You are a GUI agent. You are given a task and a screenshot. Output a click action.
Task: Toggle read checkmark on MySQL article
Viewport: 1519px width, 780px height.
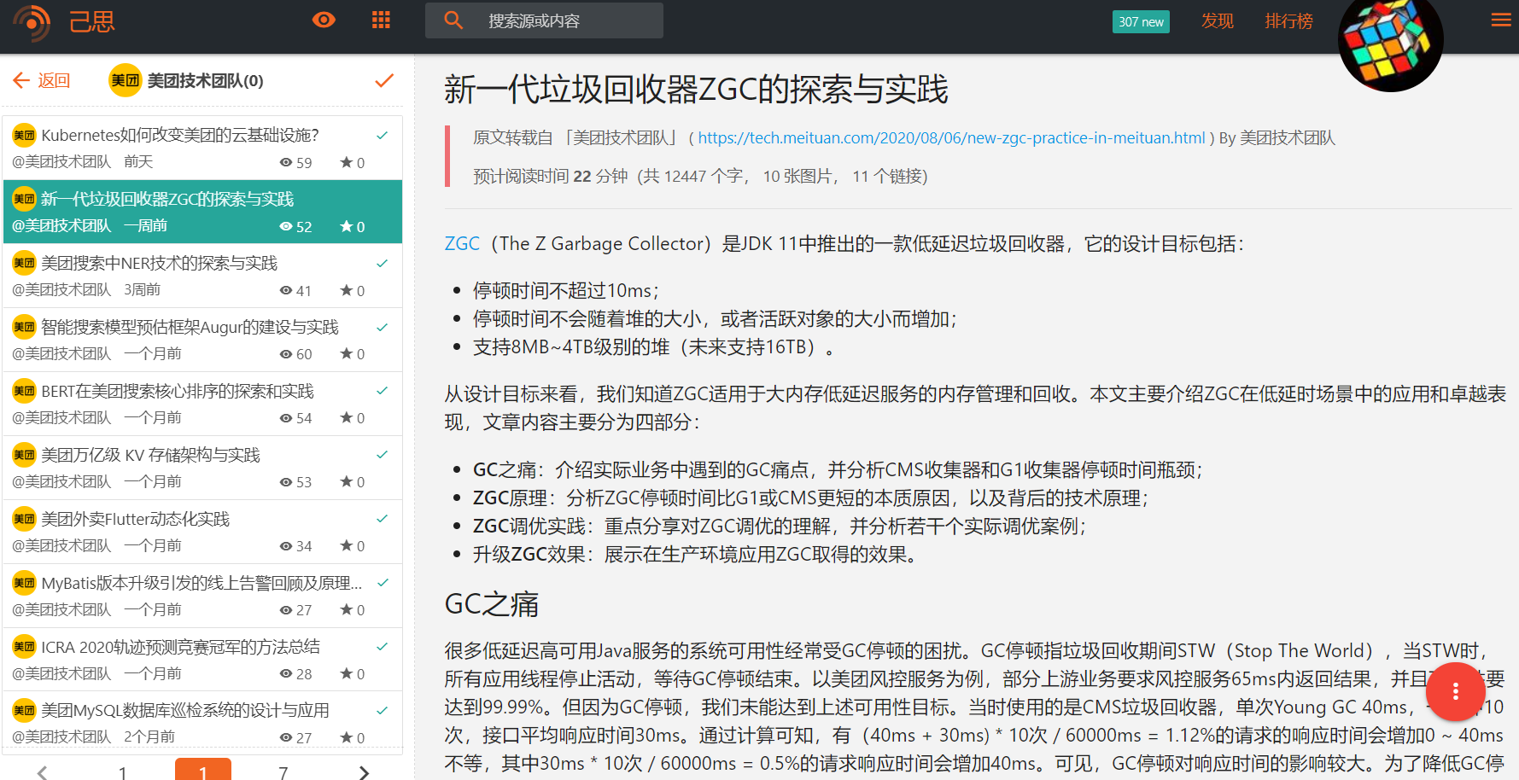(x=383, y=710)
